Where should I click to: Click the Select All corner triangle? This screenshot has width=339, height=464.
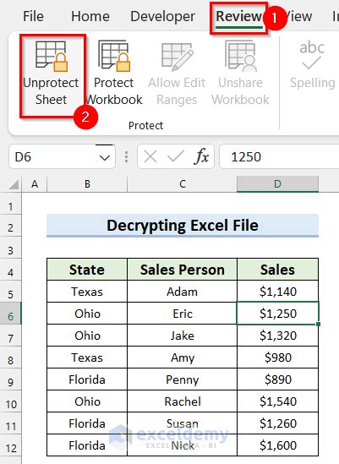click(x=14, y=184)
